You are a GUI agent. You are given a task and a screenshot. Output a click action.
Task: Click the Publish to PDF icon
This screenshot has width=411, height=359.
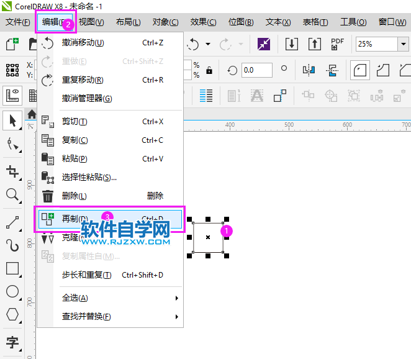tap(337, 44)
